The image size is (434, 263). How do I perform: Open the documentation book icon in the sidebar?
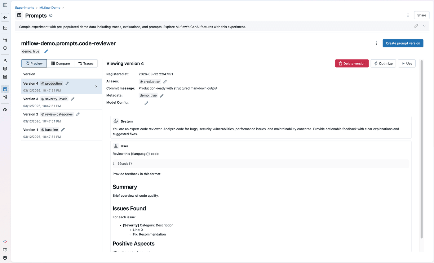(x=5, y=250)
